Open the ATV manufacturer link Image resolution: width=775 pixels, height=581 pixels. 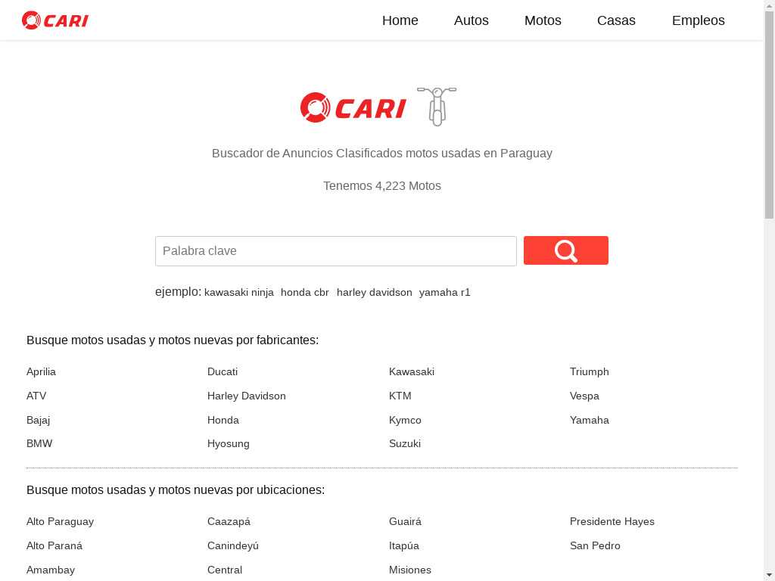(x=36, y=396)
